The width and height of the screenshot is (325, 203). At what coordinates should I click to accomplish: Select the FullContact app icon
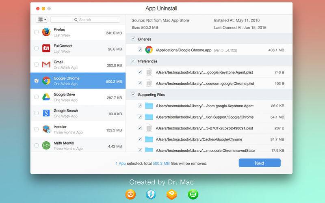click(x=46, y=48)
